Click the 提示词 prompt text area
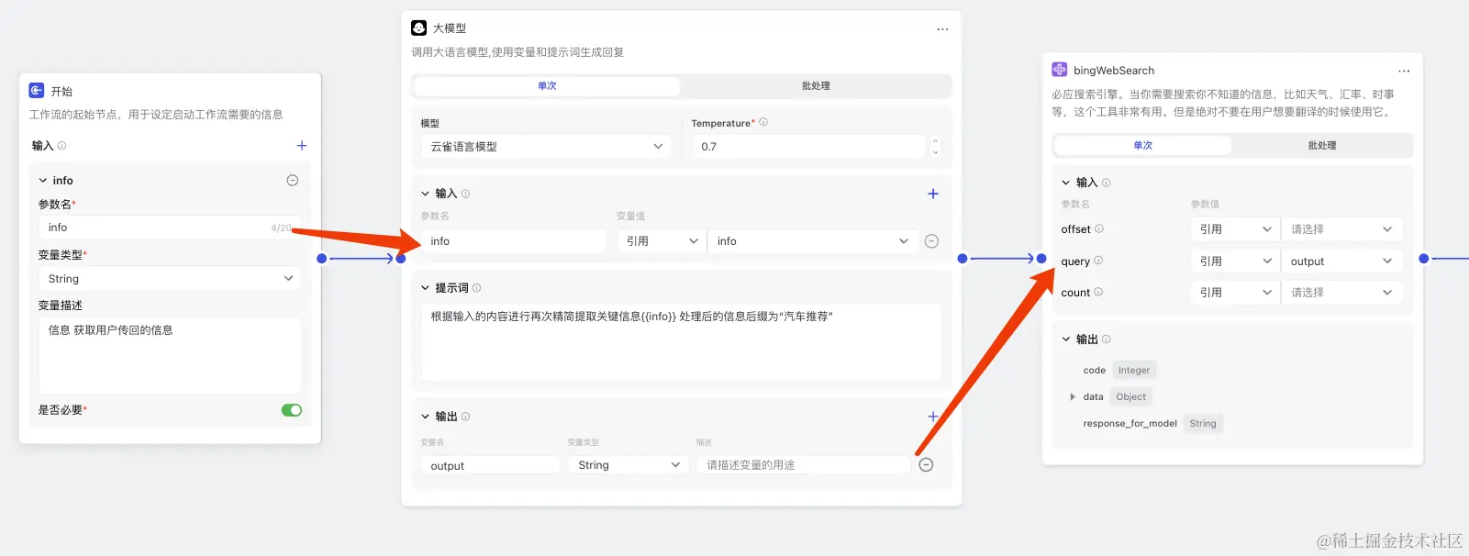The width and height of the screenshot is (1469, 556). (681, 342)
